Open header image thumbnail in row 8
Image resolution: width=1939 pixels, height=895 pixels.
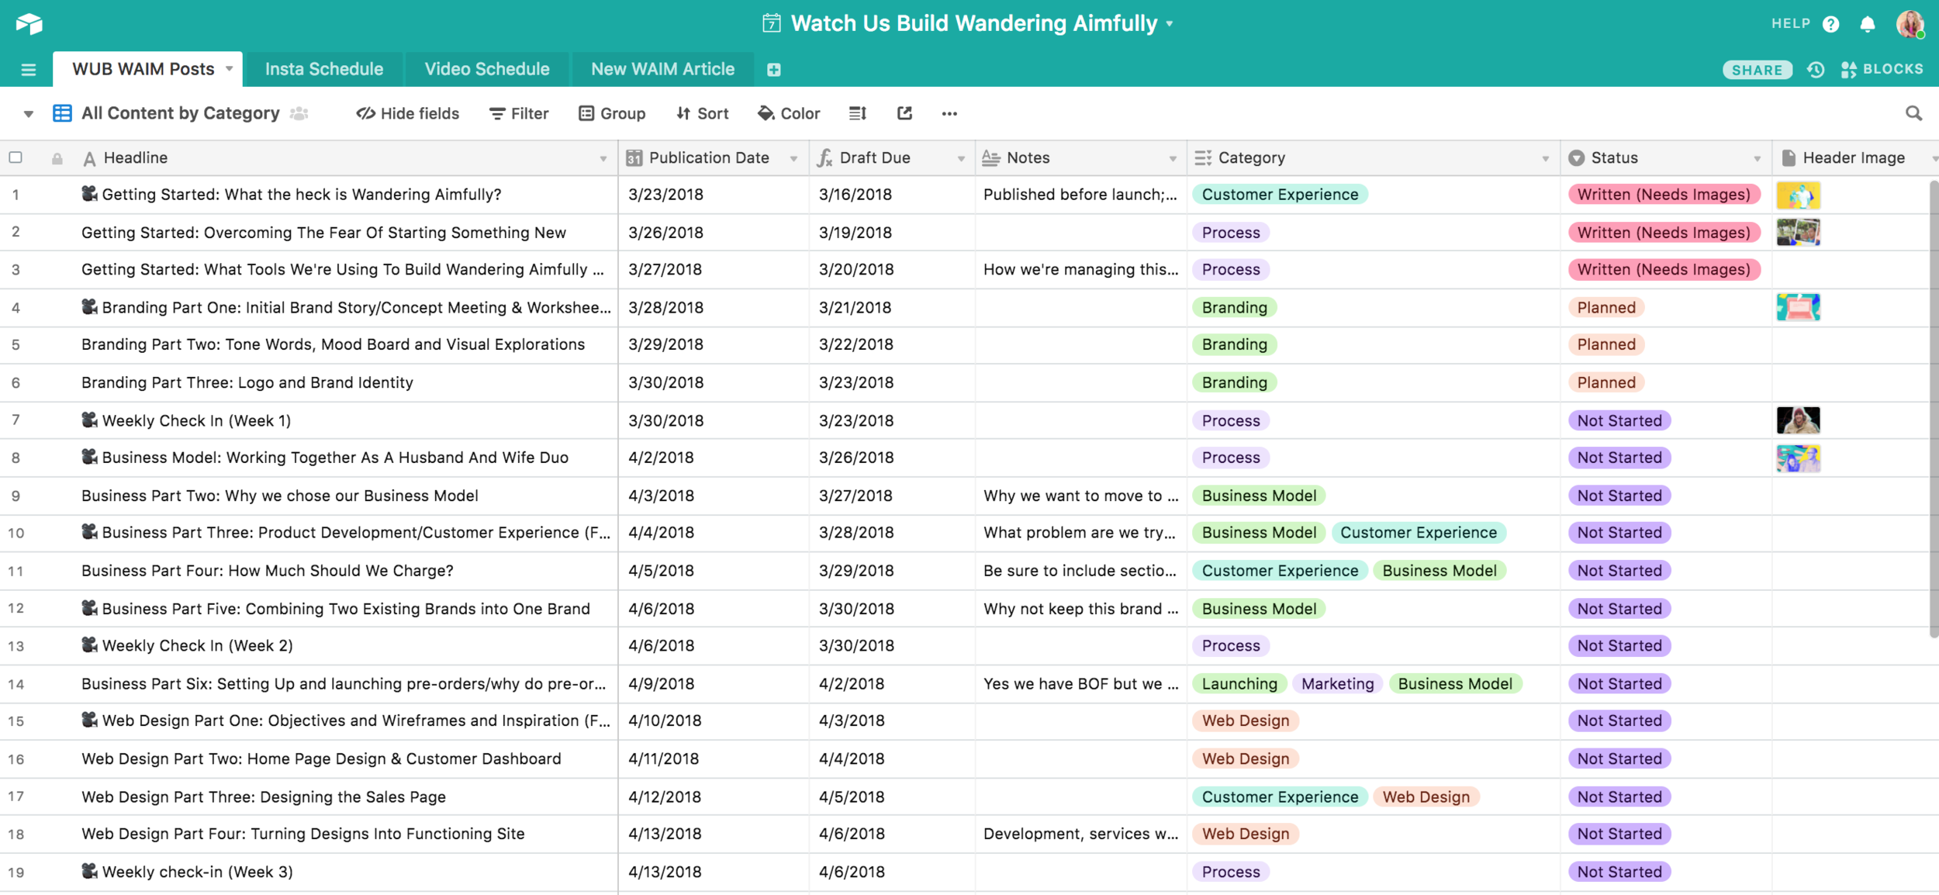point(1798,458)
